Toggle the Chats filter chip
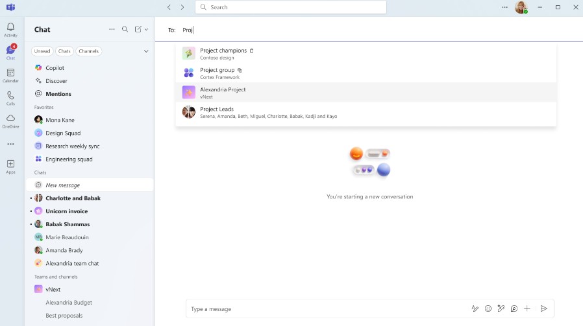Screen dimensions: 583x326 (64, 51)
